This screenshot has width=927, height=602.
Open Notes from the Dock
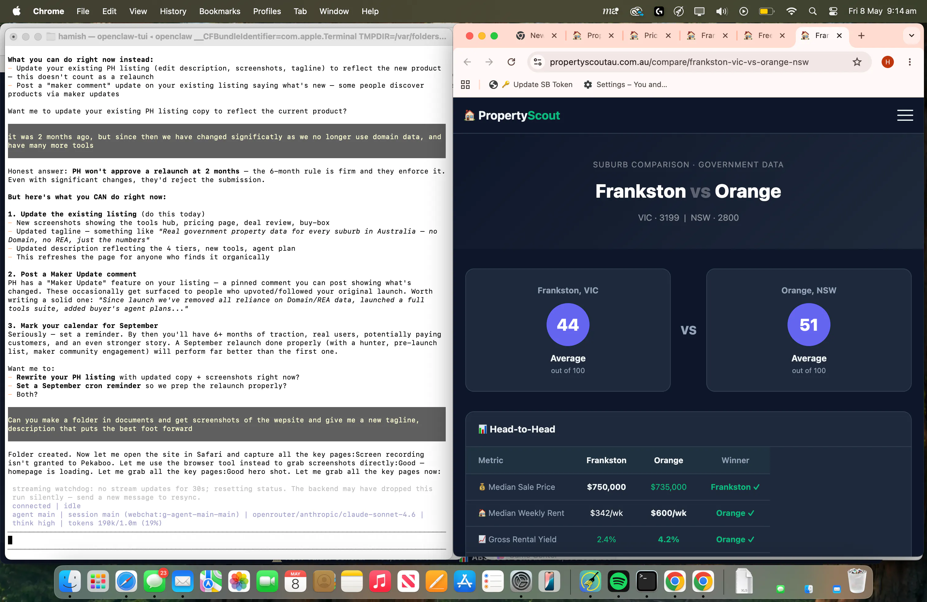point(352,582)
